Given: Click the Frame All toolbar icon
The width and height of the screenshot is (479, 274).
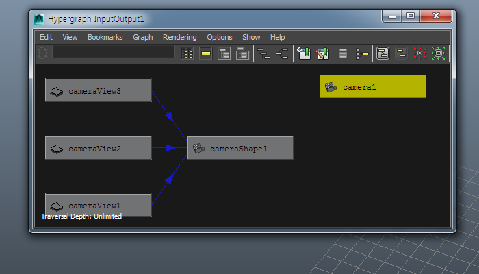Looking at the screenshot, I should pos(187,53).
